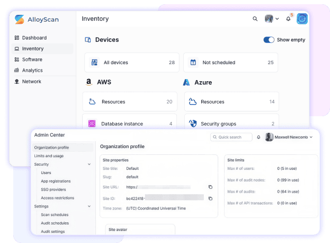This screenshot has height=243, width=330.
Task: Collapse the Security section chevron
Action: [x=89, y=164]
